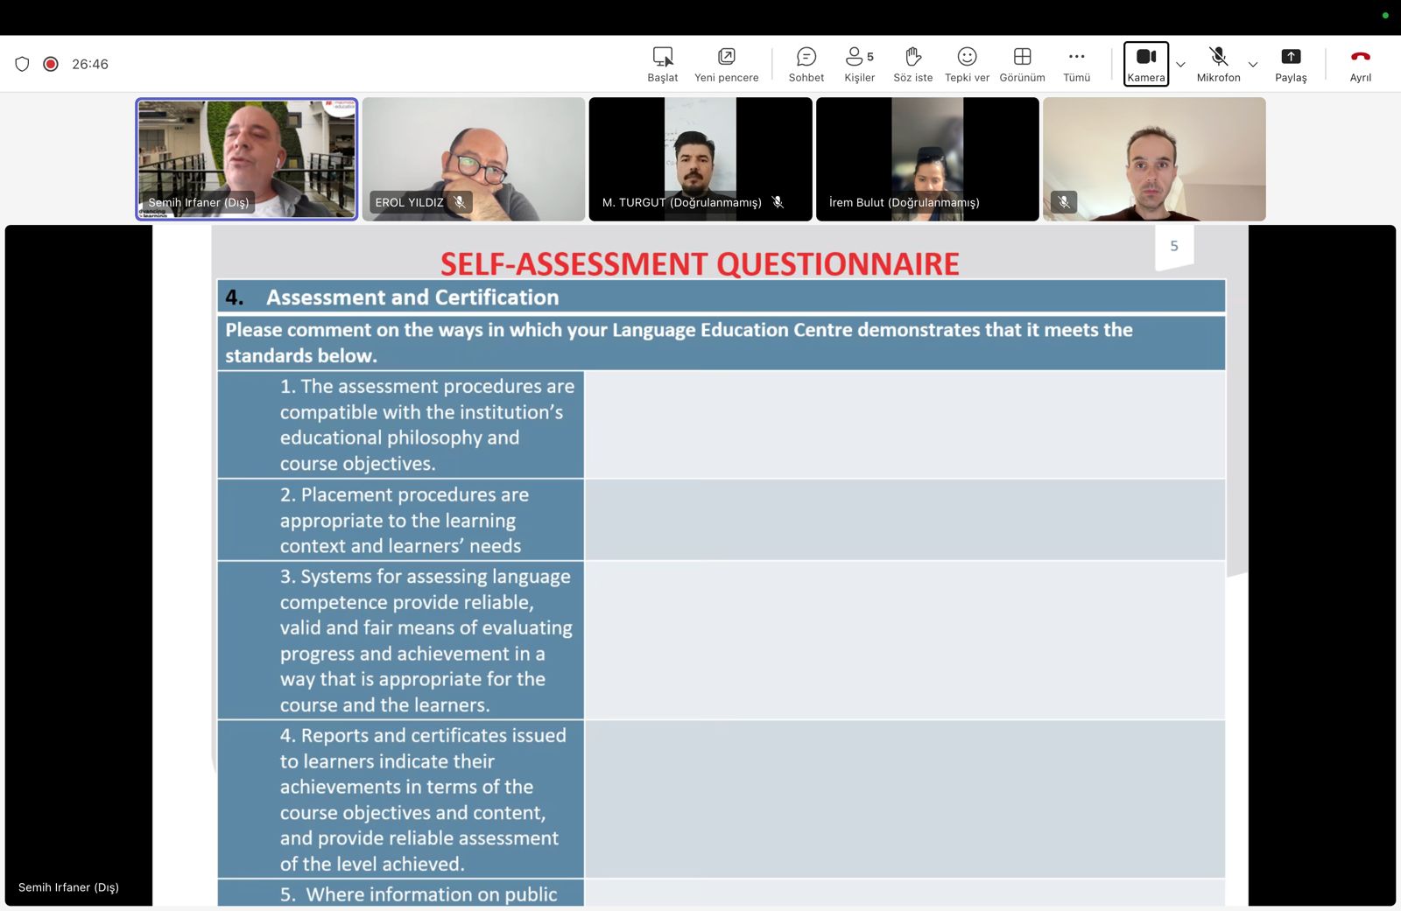
Task: Click the M. TURGUT video tile
Action: (700, 158)
